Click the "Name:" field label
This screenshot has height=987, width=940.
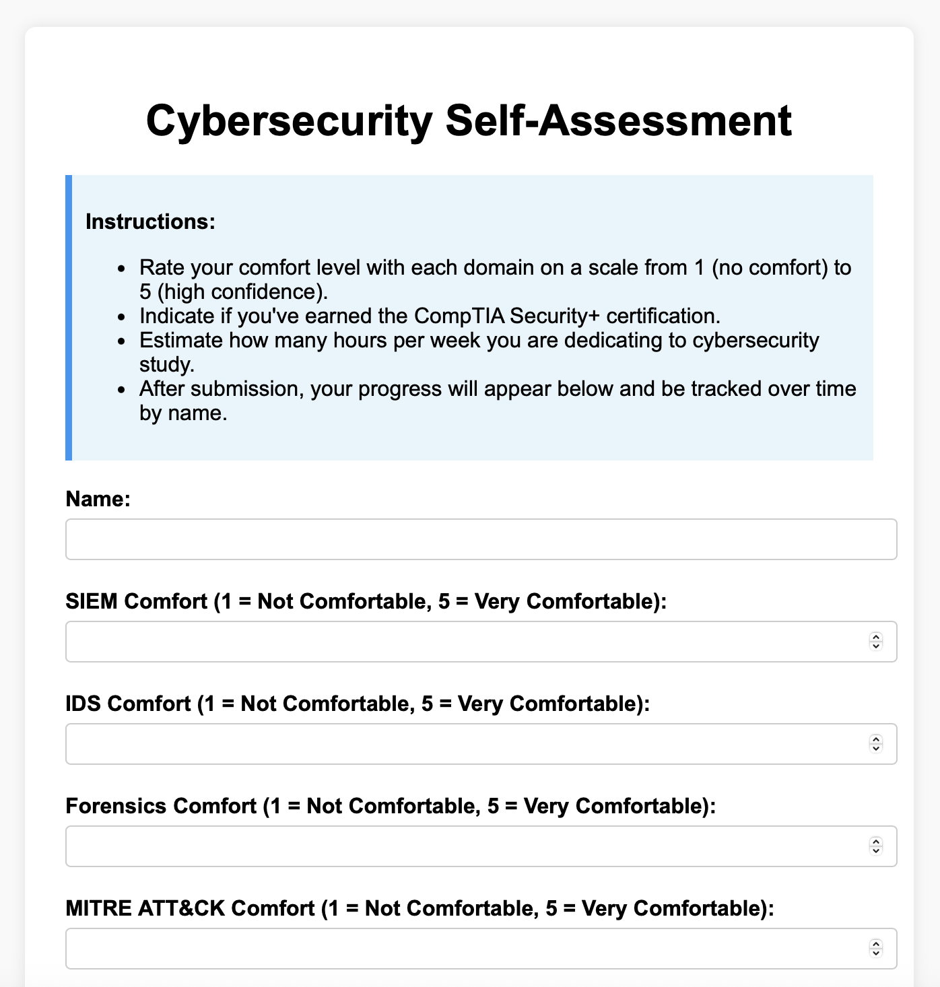[98, 499]
